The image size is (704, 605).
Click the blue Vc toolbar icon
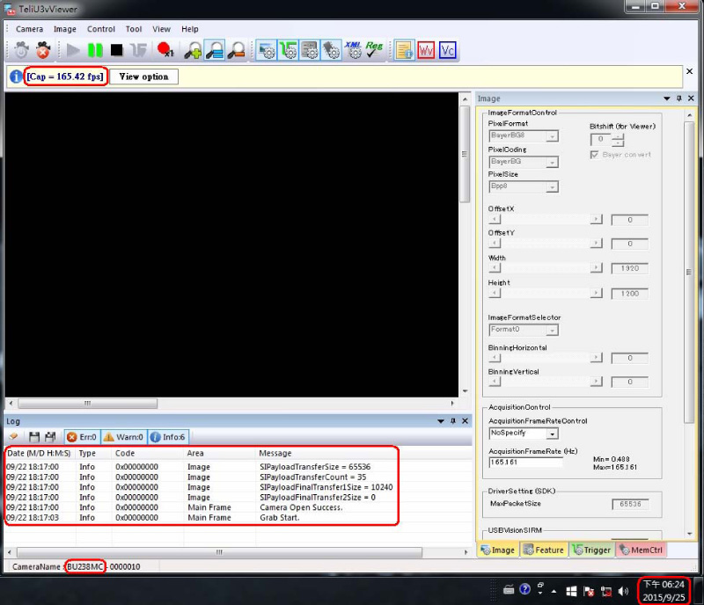coord(447,50)
